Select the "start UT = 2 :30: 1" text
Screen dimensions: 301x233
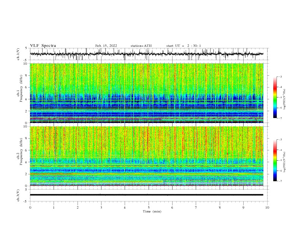tap(184, 46)
